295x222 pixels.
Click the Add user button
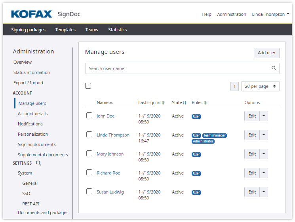[x=266, y=53]
